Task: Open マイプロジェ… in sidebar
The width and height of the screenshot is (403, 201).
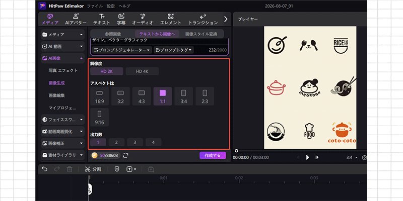Action: 62,108
